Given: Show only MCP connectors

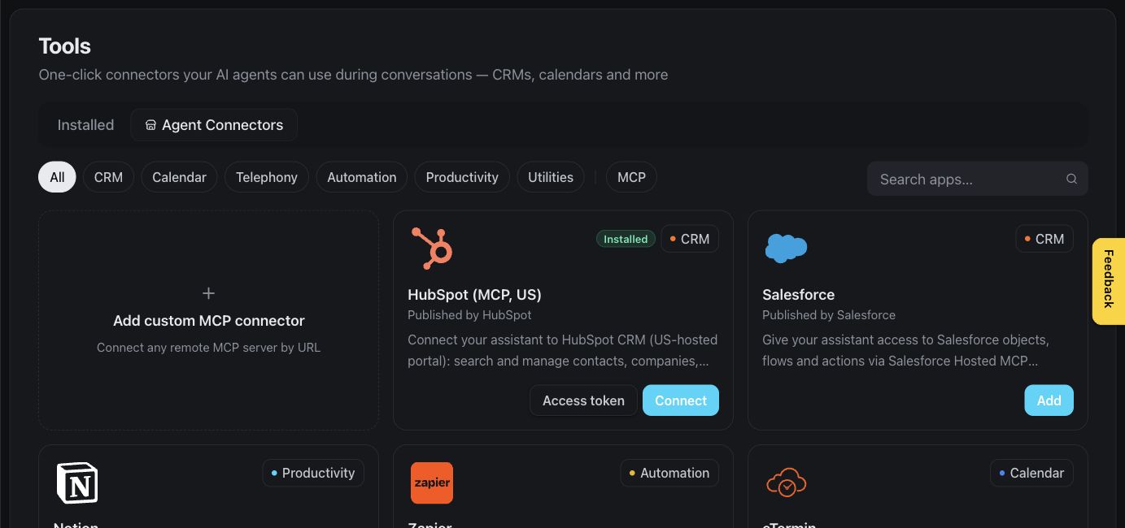Looking at the screenshot, I should pos(631,177).
